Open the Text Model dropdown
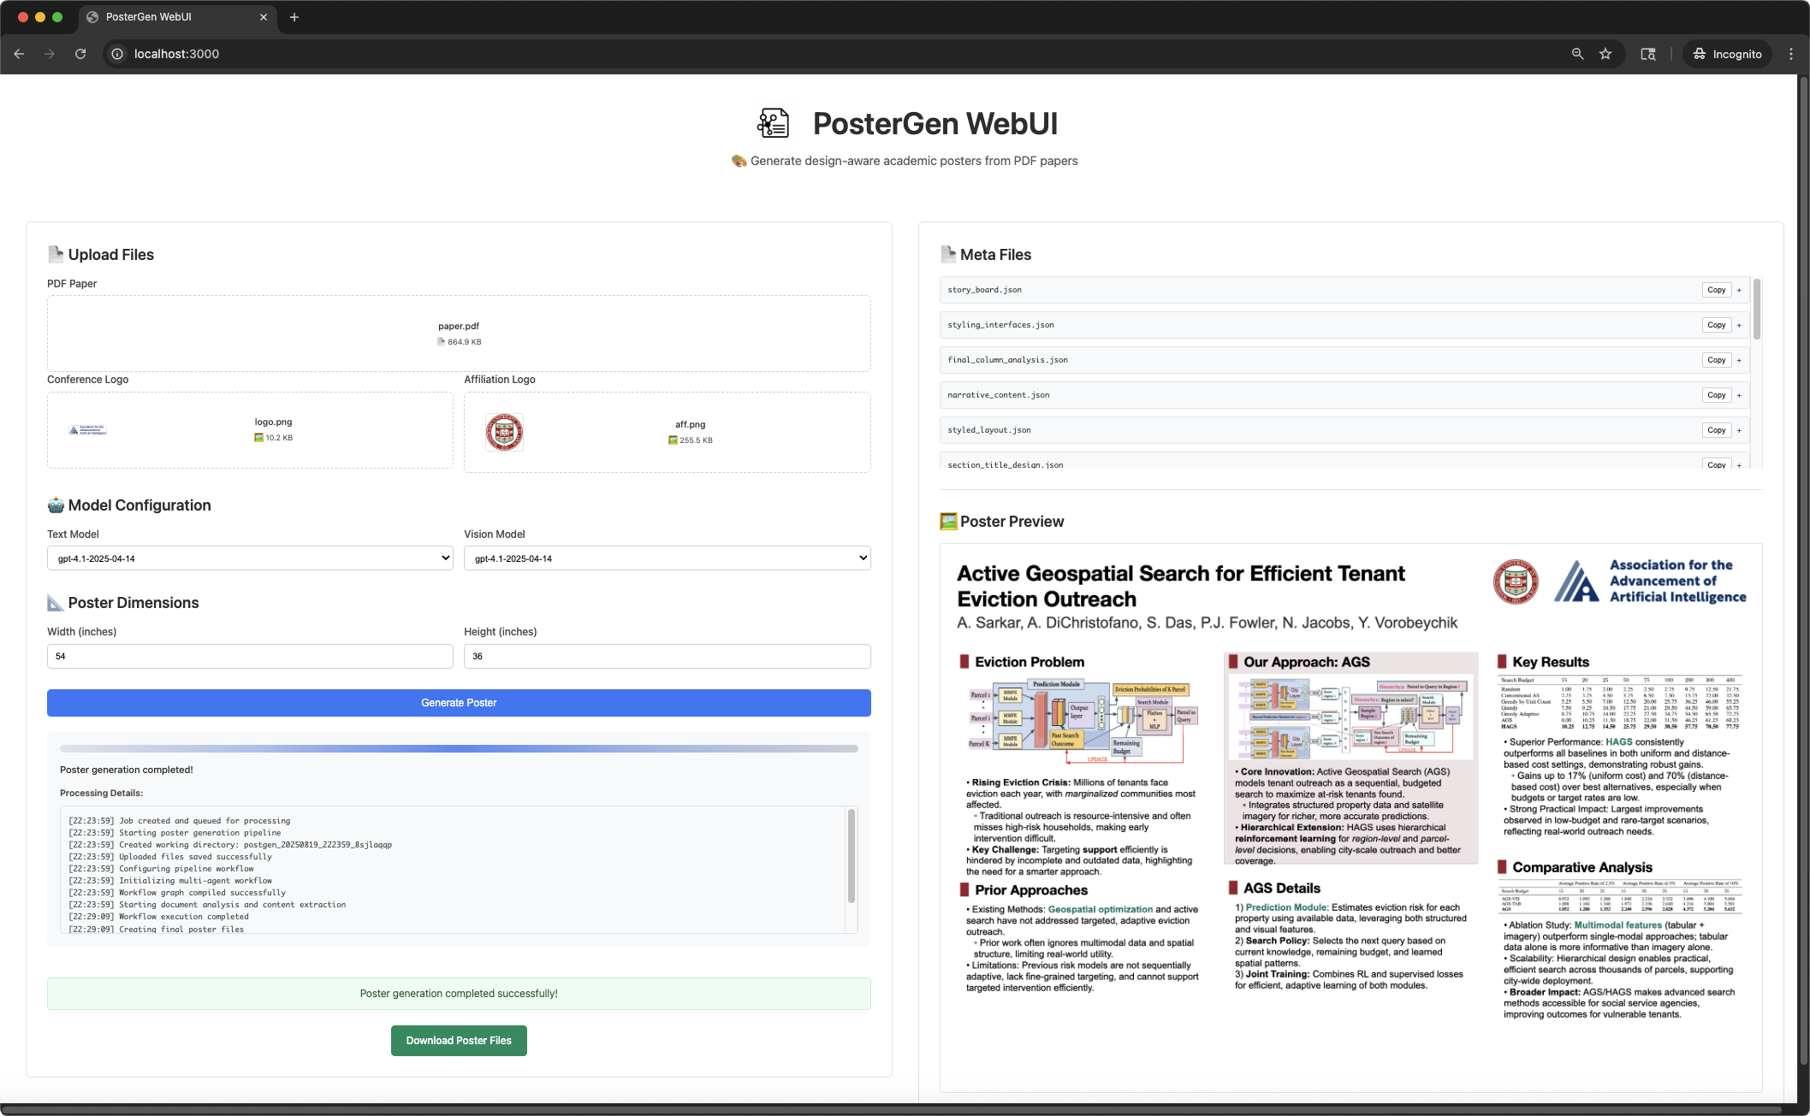The image size is (1810, 1116). pos(250,558)
